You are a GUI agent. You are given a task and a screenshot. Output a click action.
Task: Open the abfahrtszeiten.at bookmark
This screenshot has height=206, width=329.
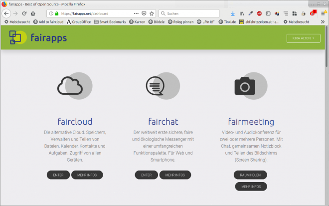[259, 22]
